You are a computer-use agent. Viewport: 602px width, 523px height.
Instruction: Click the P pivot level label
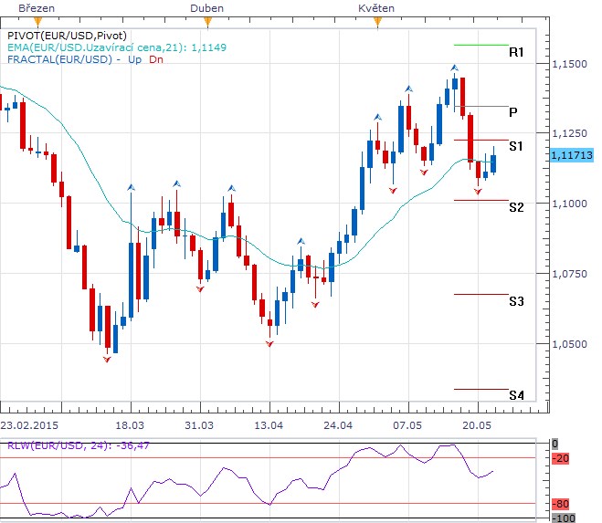tap(512, 112)
